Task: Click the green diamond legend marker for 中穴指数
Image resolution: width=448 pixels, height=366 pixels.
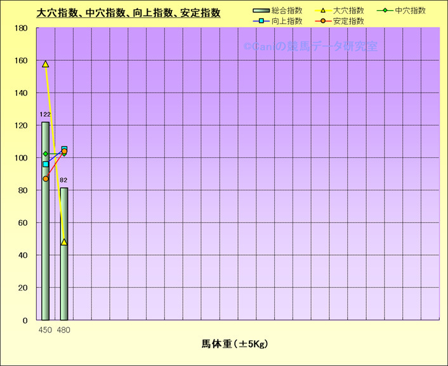Action: coord(381,11)
